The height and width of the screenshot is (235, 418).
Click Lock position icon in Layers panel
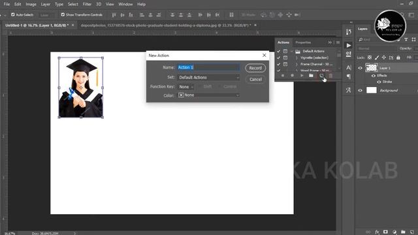coord(384,57)
